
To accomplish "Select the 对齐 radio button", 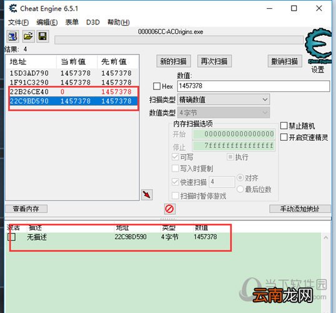I will (240, 178).
